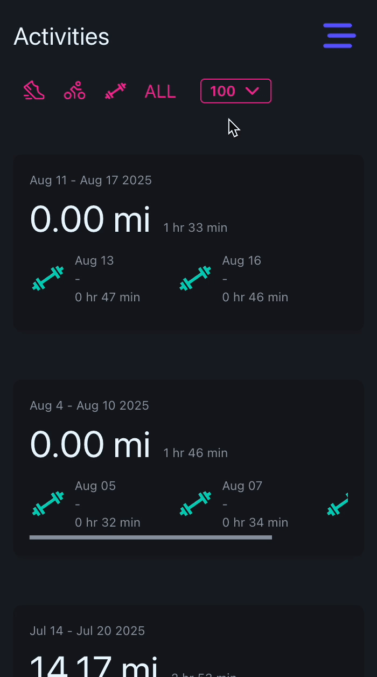Click dumbbell icon for Aug 05 workout
377x677 pixels.
[48, 504]
